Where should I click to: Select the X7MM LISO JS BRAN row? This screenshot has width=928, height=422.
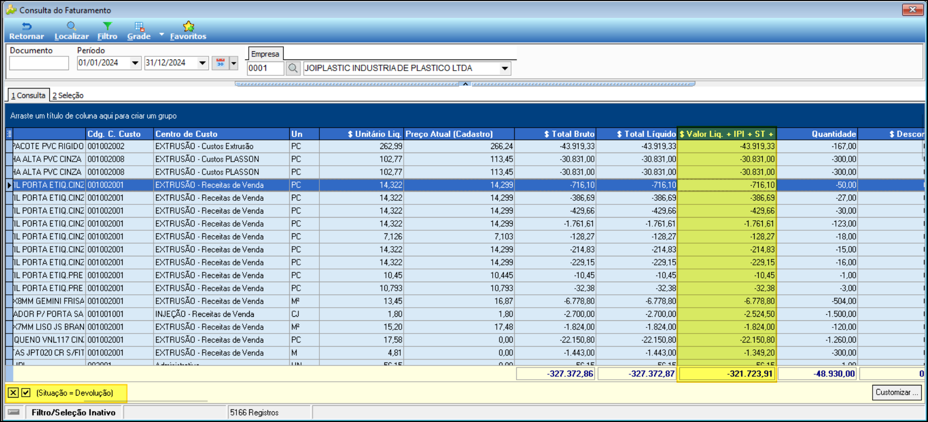465,327
